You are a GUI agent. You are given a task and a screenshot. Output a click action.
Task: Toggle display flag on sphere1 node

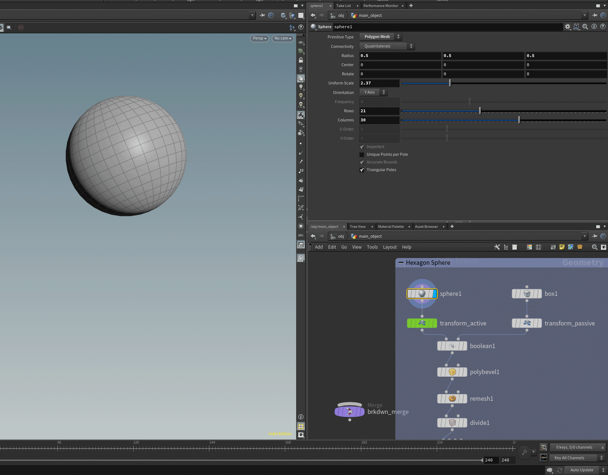434,294
